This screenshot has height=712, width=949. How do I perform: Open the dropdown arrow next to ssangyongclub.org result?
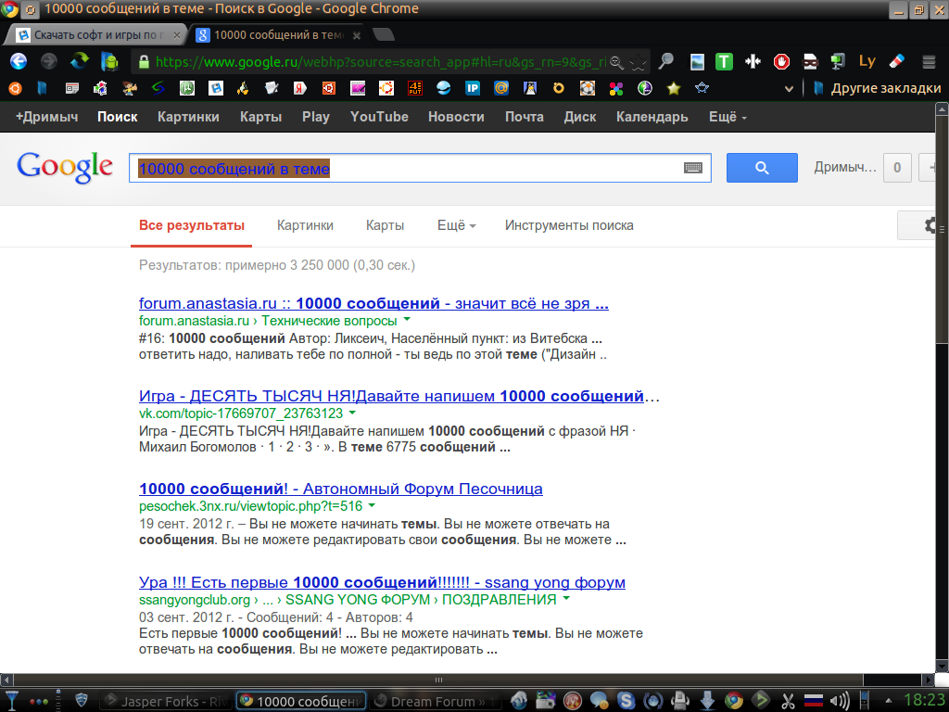click(x=566, y=598)
